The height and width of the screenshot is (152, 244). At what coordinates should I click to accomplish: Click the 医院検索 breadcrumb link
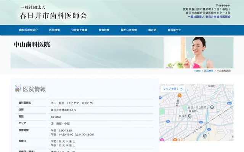point(209,71)
